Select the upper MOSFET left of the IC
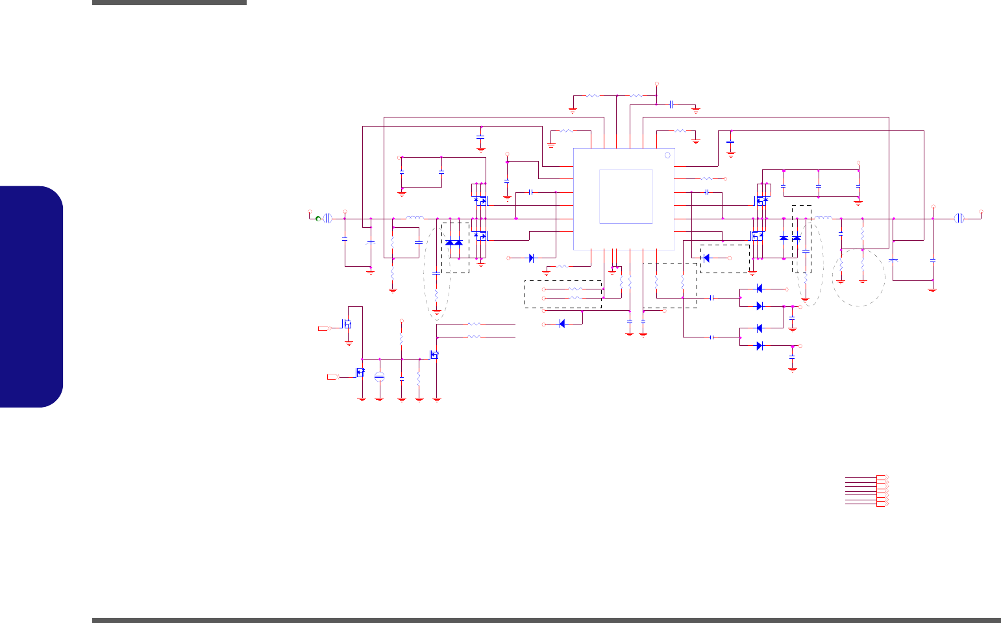The height and width of the screenshot is (623, 1001). 480,200
